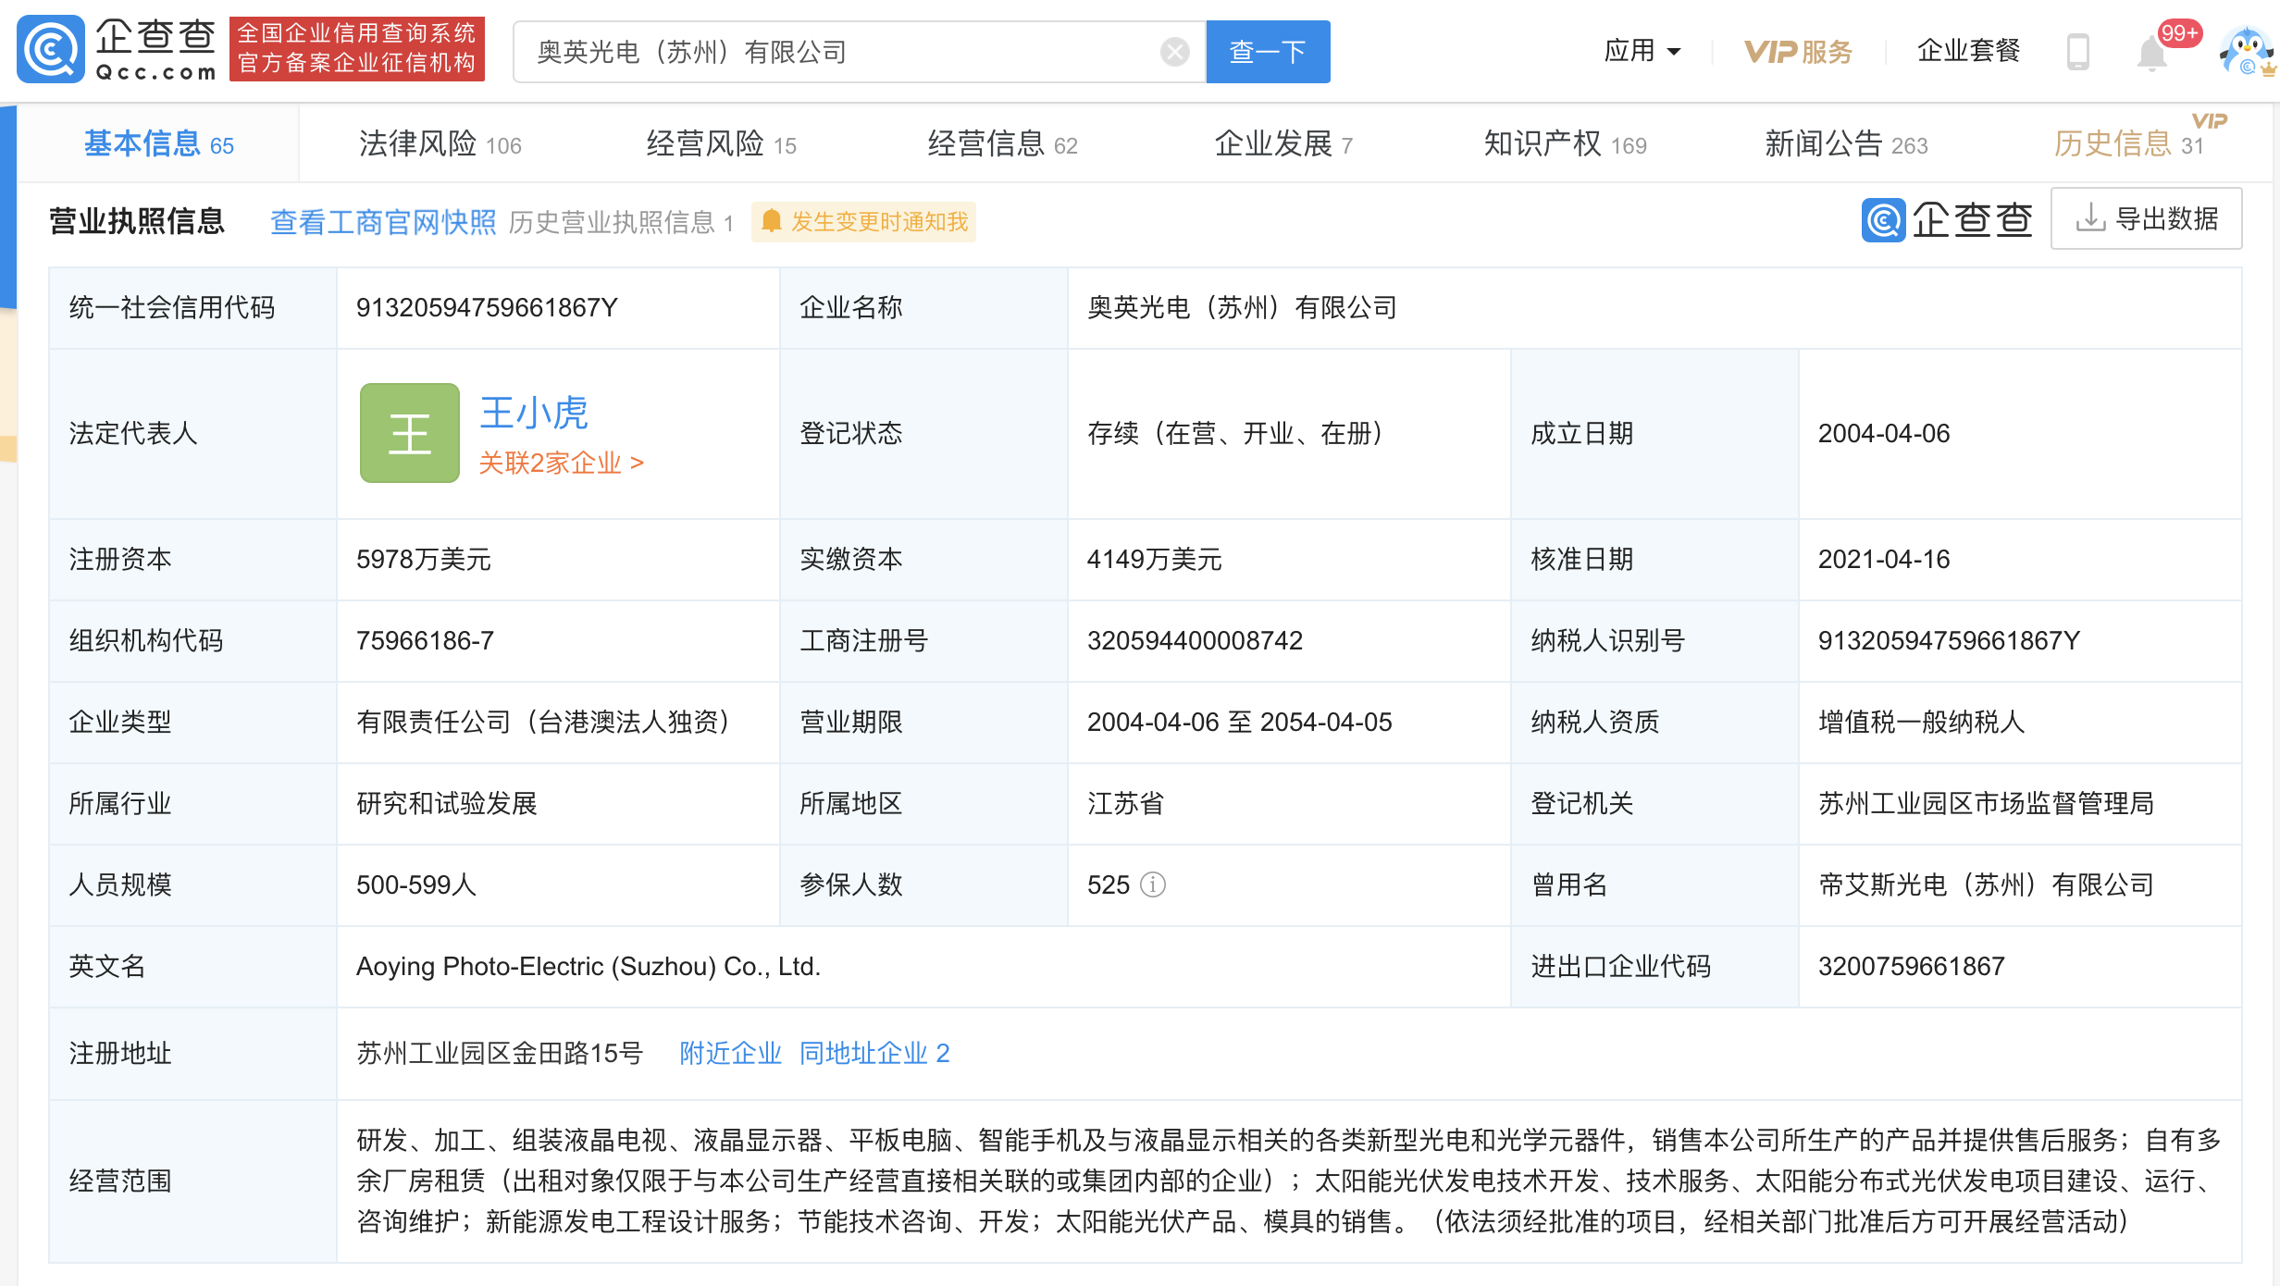Open 关联2家企业 link
The image size is (2280, 1286).
coord(561,463)
